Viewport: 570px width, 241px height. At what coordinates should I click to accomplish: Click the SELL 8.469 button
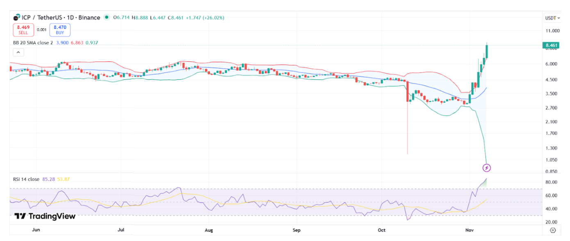23,30
